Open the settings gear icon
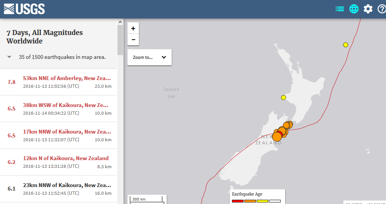This screenshot has height=204, width=386. (368, 9)
